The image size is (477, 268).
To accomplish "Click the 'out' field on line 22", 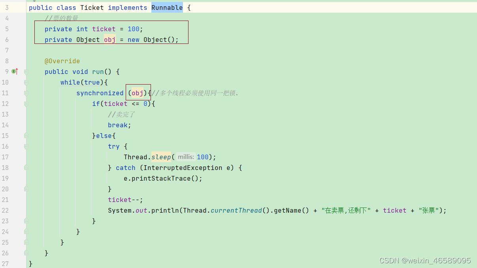I will [x=141, y=210].
